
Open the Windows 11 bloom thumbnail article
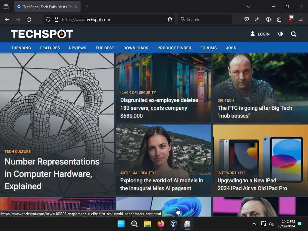pos(163,207)
